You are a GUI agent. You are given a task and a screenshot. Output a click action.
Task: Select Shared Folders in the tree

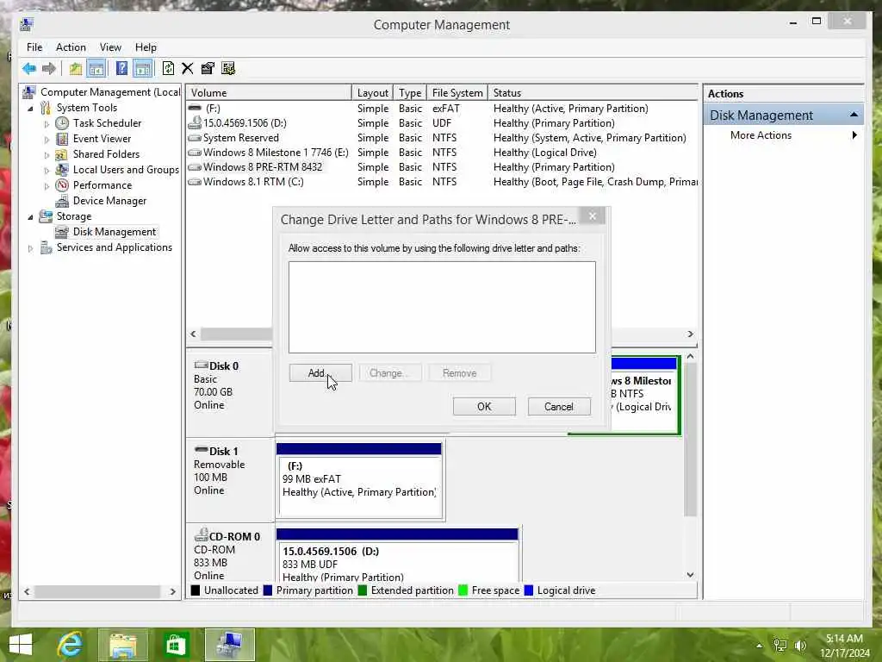tap(106, 154)
